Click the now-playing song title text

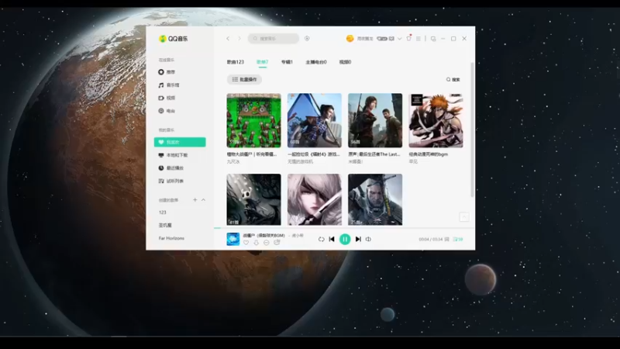point(263,236)
